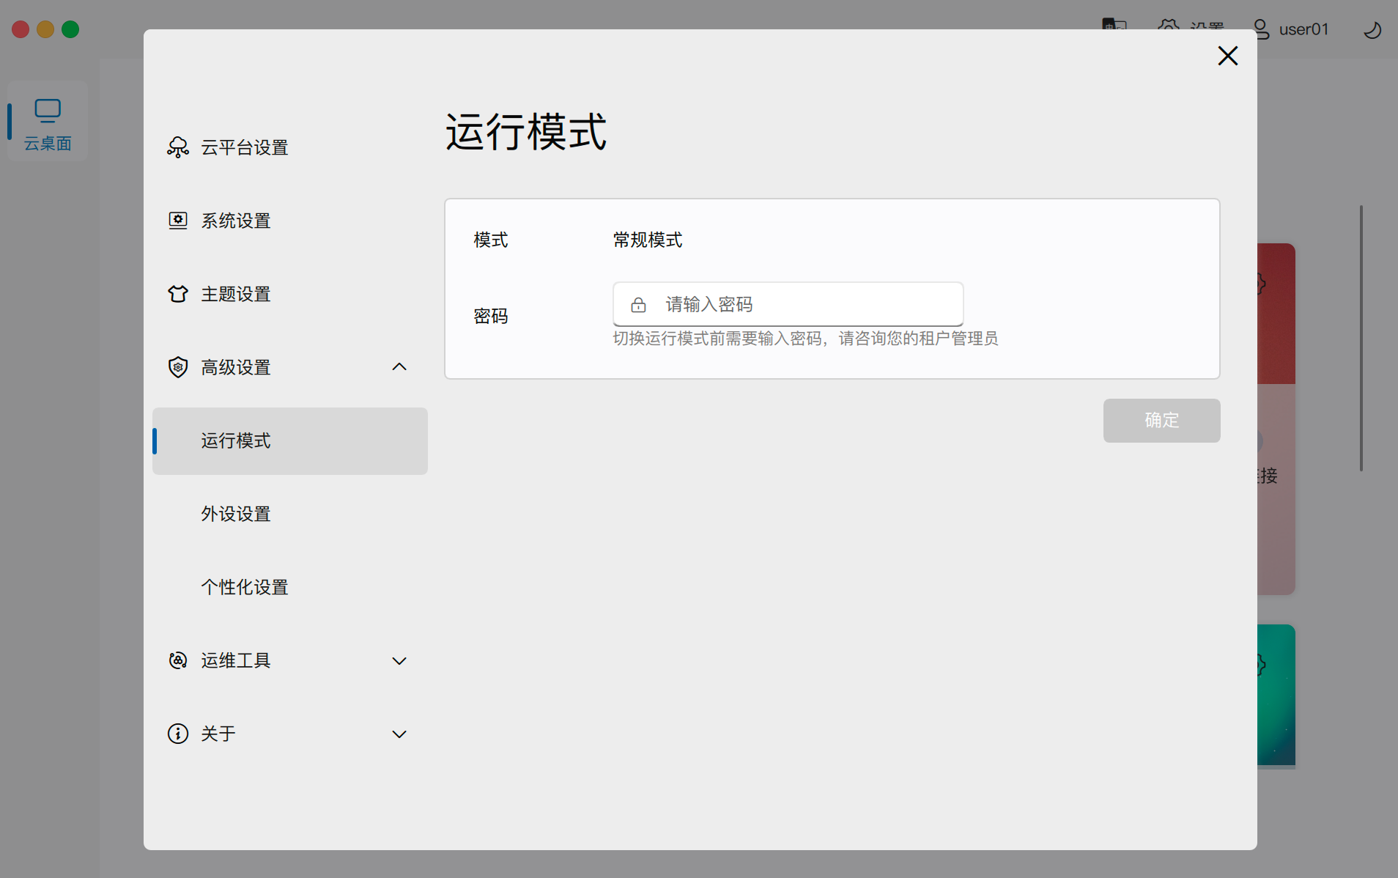Expand the 运维工具 section
Screen dimensions: 1398x878
399,660
